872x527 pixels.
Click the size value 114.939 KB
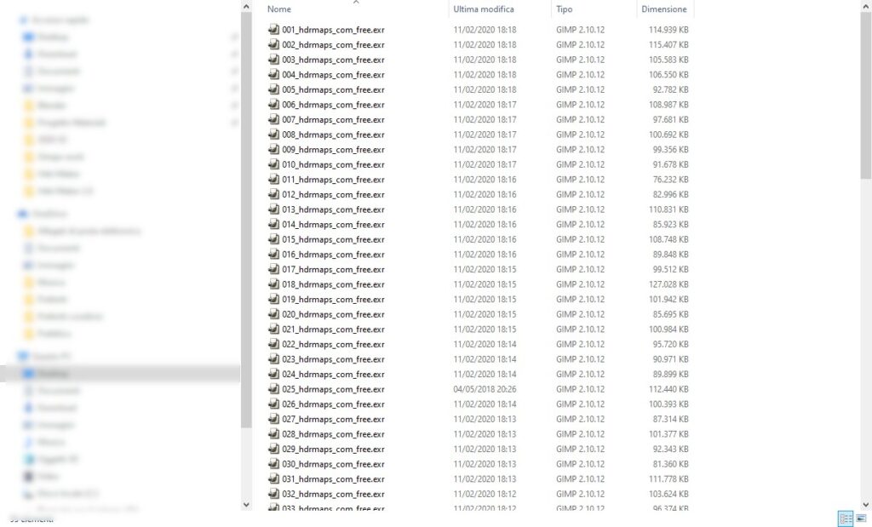[668, 30]
